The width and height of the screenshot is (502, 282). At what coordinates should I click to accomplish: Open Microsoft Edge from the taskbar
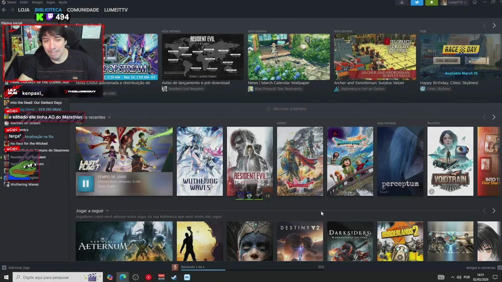click(123, 277)
